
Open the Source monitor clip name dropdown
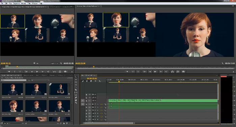pyautogui.click(x=46, y=7)
